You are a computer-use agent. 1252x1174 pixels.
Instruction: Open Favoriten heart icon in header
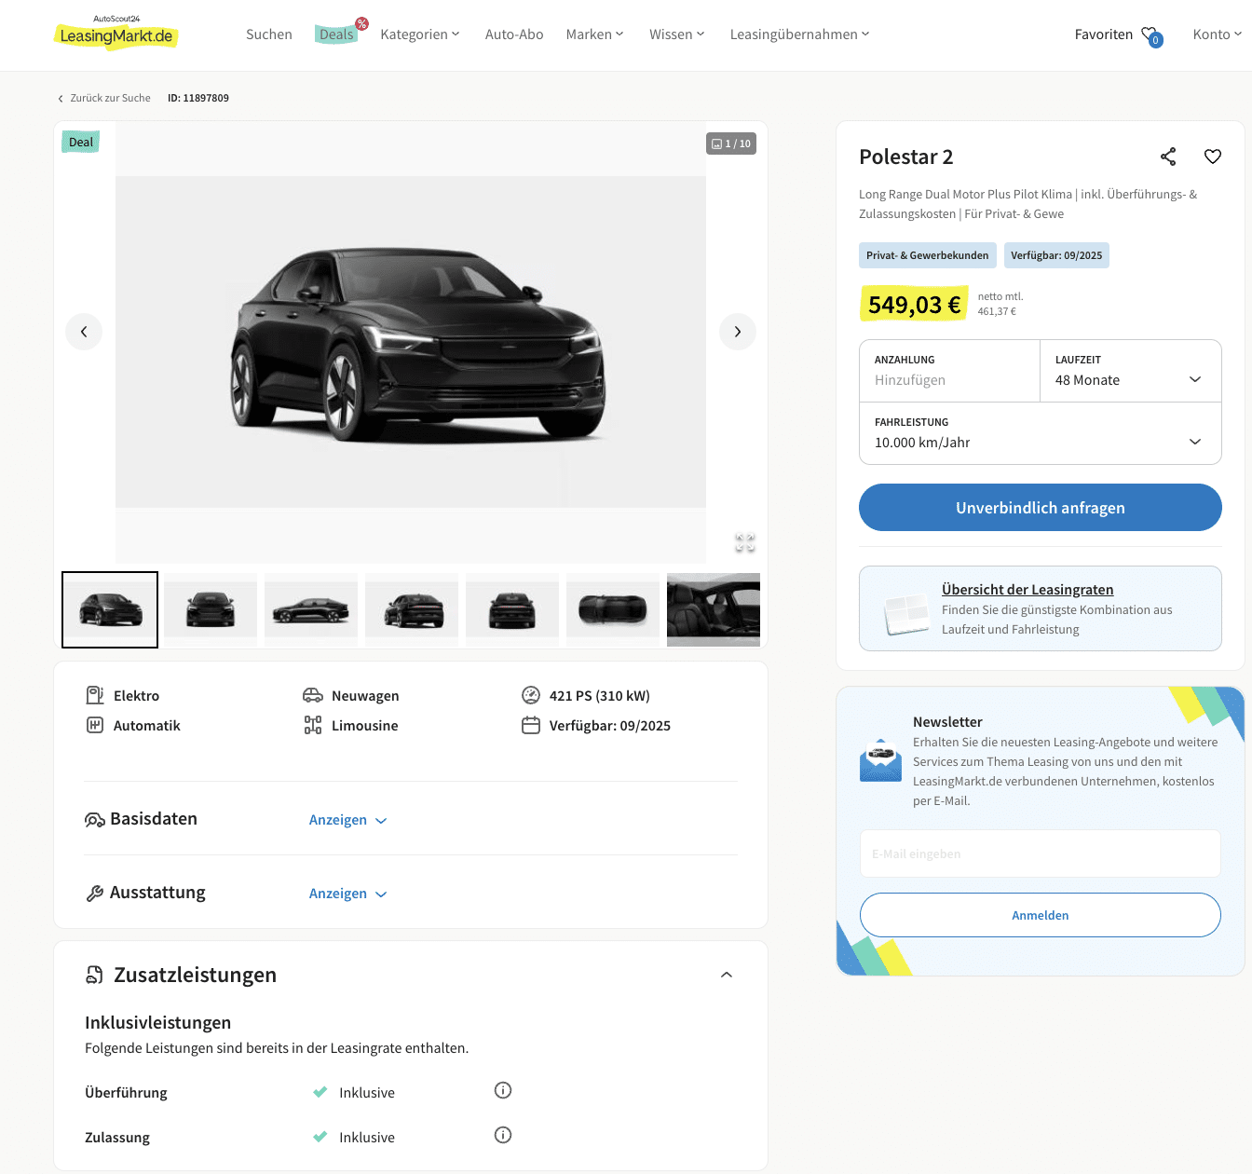1151,35
